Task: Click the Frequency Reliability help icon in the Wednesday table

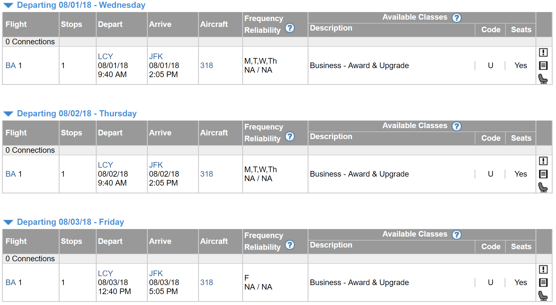Action: [290, 28]
